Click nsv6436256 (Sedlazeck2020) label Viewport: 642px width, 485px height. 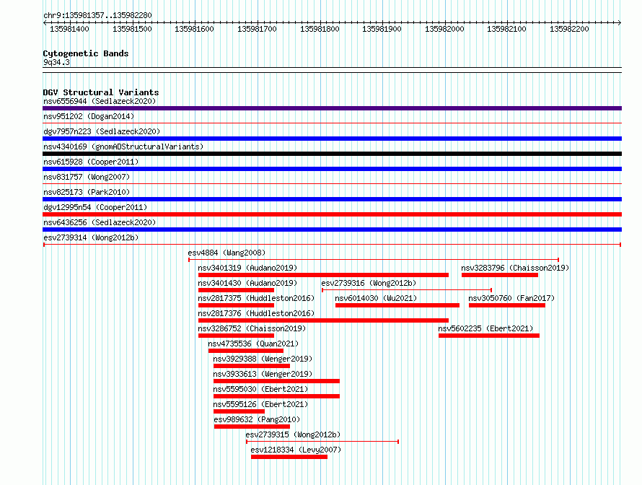pyautogui.click(x=100, y=222)
